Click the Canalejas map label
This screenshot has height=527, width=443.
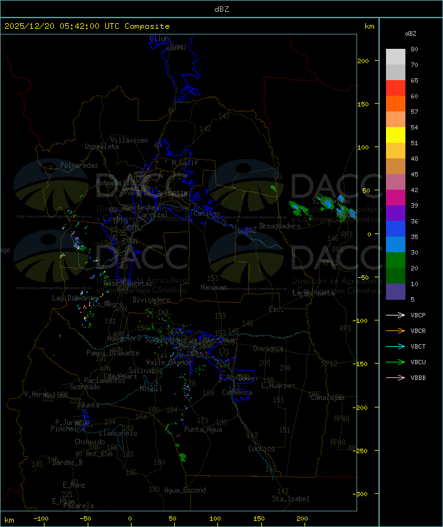328,397
